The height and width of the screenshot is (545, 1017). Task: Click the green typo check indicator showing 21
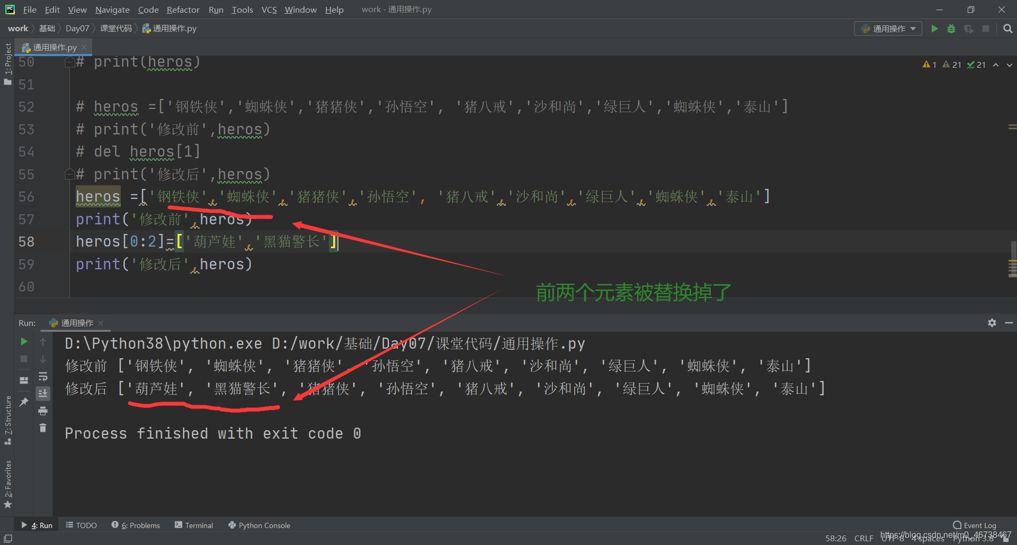[x=976, y=65]
